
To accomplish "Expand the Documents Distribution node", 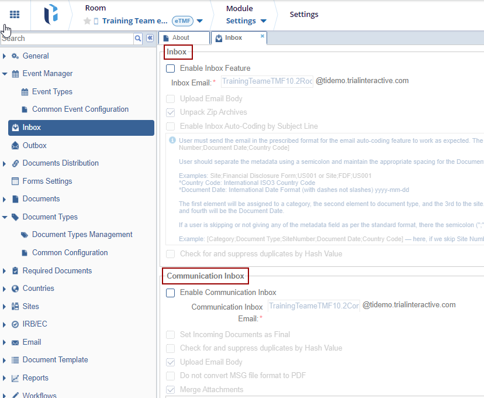I will pyautogui.click(x=5, y=163).
